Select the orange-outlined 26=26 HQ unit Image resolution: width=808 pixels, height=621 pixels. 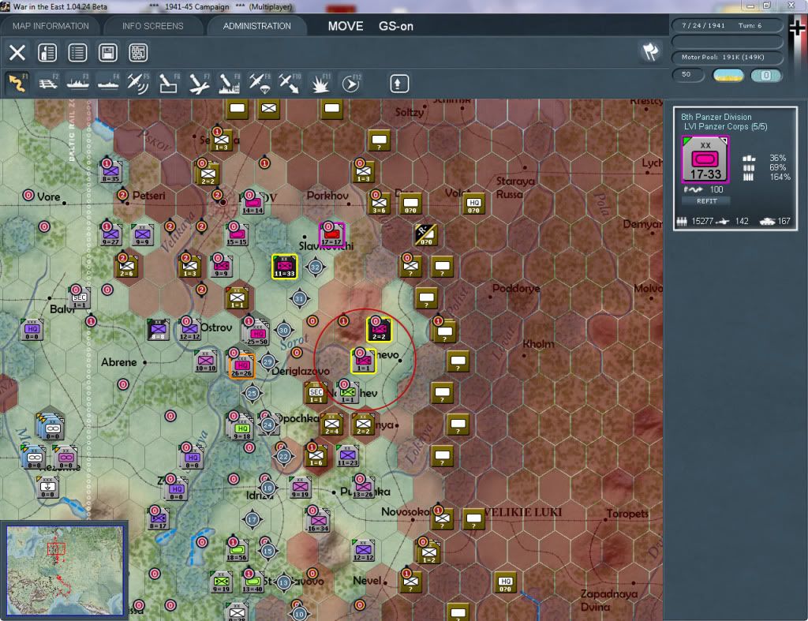pos(241,365)
